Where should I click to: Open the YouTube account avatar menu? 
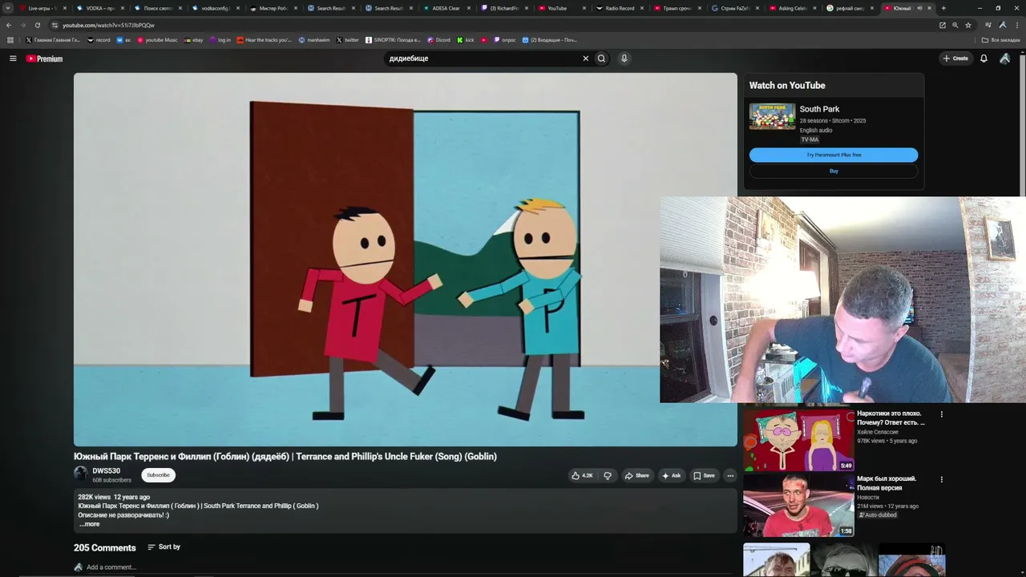pyautogui.click(x=1004, y=59)
